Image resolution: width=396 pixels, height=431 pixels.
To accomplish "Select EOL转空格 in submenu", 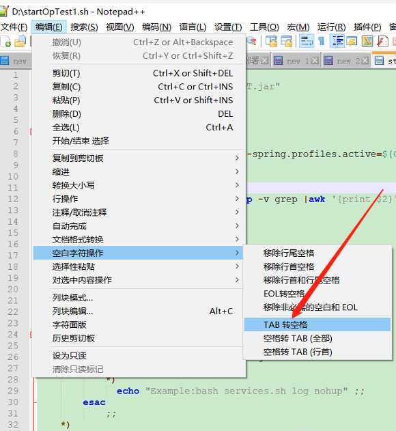I will pos(317,294).
